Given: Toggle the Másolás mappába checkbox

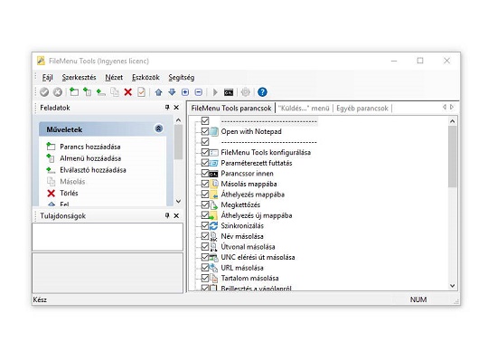Looking at the screenshot, I should coord(205,184).
